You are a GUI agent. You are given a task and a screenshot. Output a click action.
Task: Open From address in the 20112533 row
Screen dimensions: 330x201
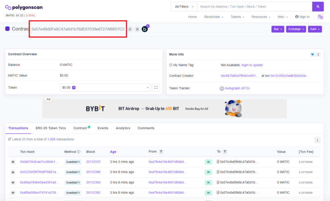167,162
